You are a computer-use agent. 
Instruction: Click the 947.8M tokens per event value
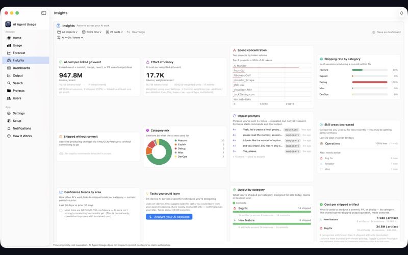pos(71,75)
